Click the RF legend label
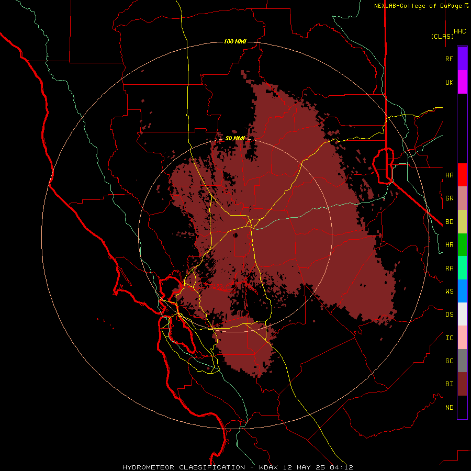This screenshot has width=471, height=471. click(449, 59)
